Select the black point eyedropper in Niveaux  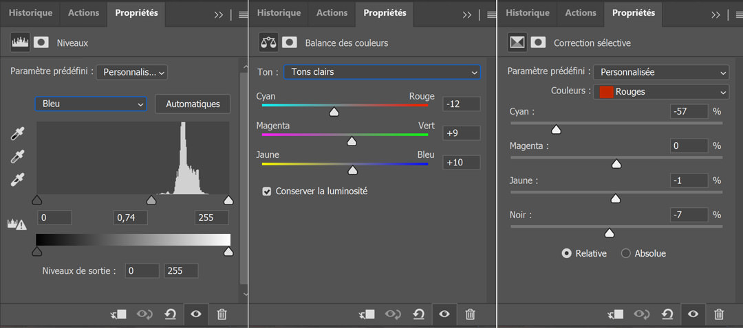pos(17,134)
